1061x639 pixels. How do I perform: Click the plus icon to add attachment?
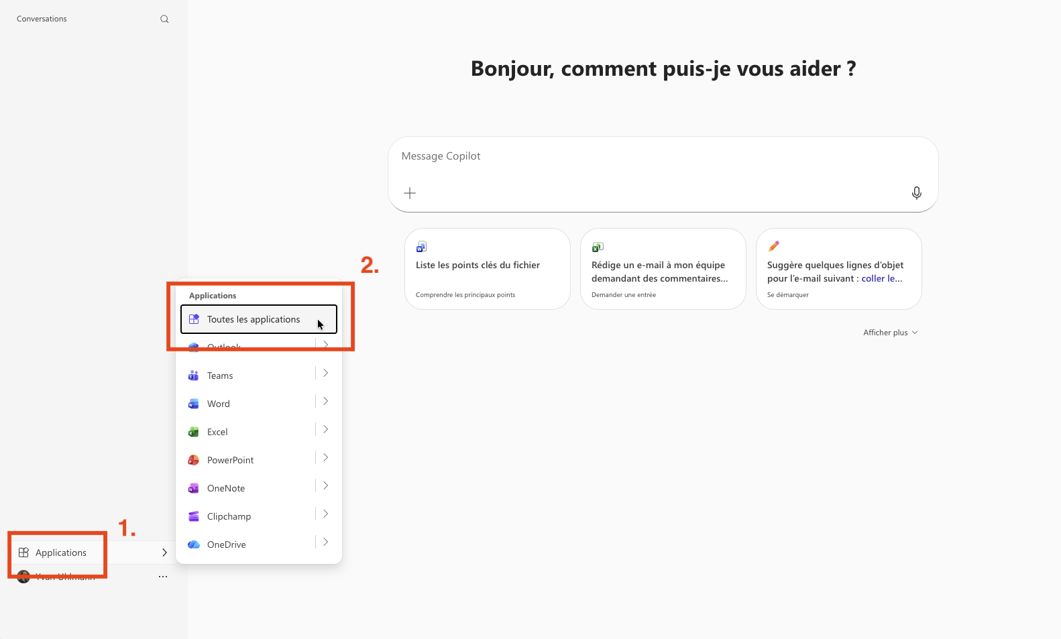point(410,193)
